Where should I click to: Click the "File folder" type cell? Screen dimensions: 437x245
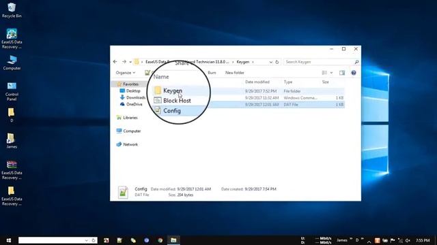pos(292,91)
